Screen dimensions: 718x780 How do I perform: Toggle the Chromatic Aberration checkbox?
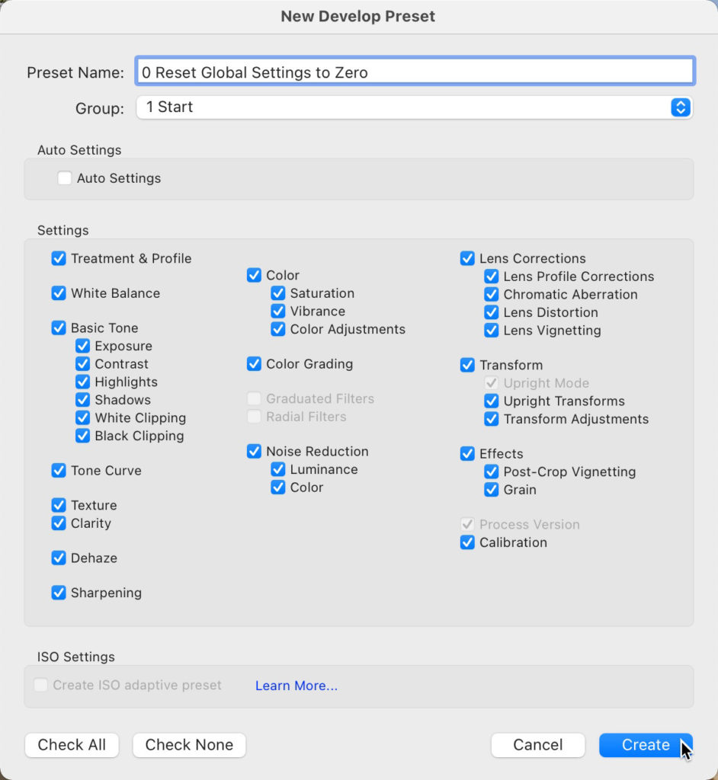[x=491, y=295]
